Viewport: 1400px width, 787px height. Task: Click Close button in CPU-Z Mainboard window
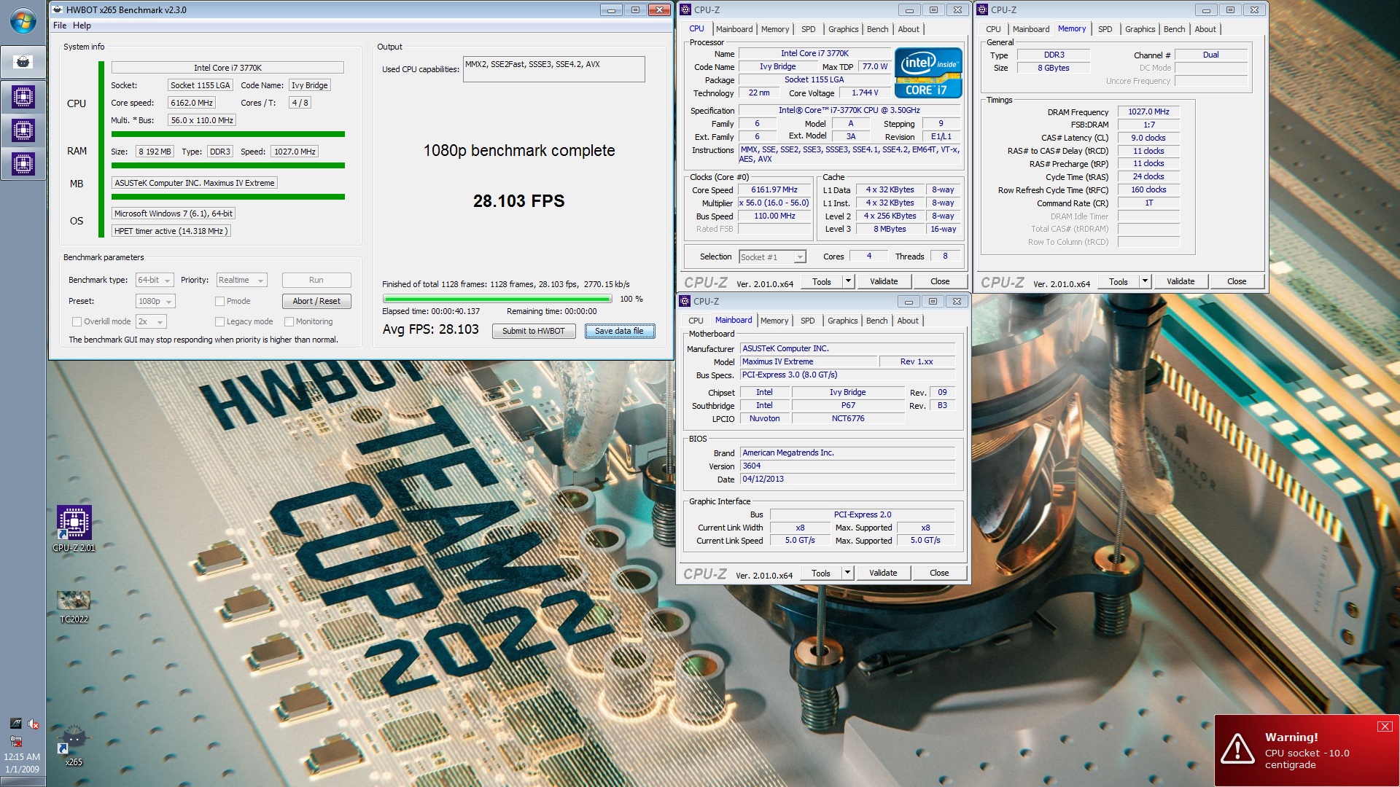pos(939,573)
